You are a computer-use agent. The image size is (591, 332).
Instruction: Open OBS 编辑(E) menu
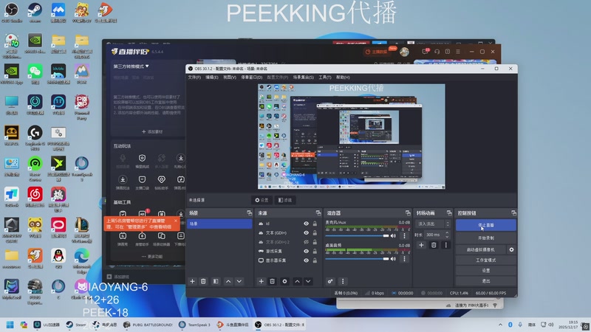[x=212, y=77]
